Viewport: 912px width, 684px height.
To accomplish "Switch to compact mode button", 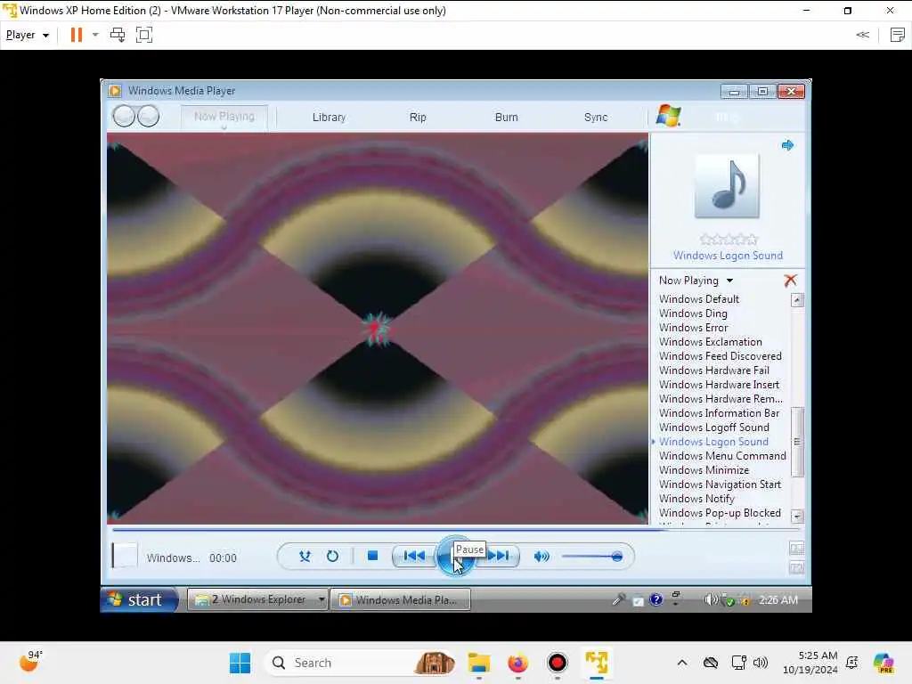I will pos(796,567).
